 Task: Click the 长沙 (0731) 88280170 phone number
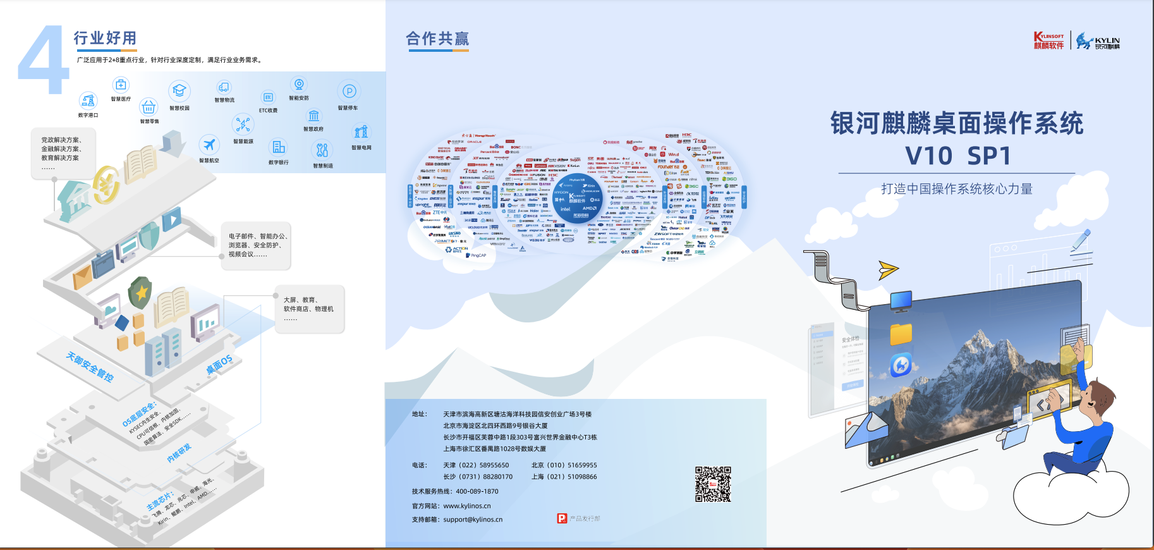click(x=478, y=477)
